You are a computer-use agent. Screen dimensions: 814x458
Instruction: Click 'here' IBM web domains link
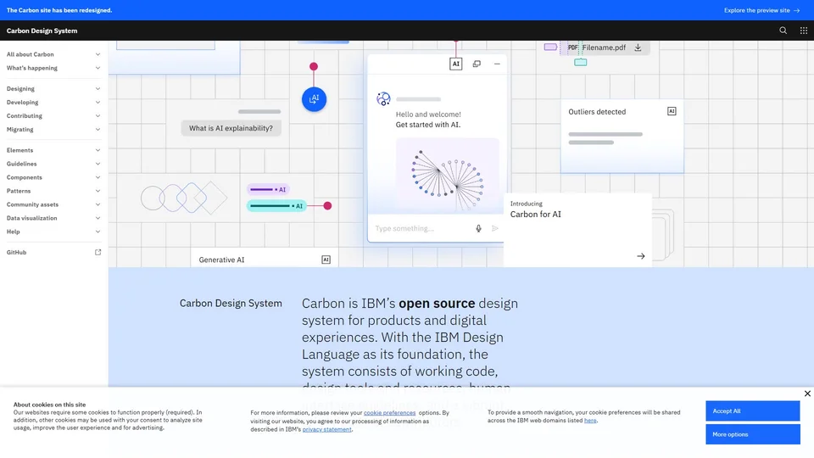coord(590,421)
